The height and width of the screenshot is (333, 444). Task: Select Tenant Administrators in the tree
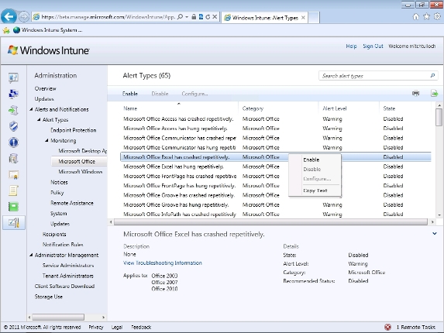pyautogui.click(x=68, y=276)
